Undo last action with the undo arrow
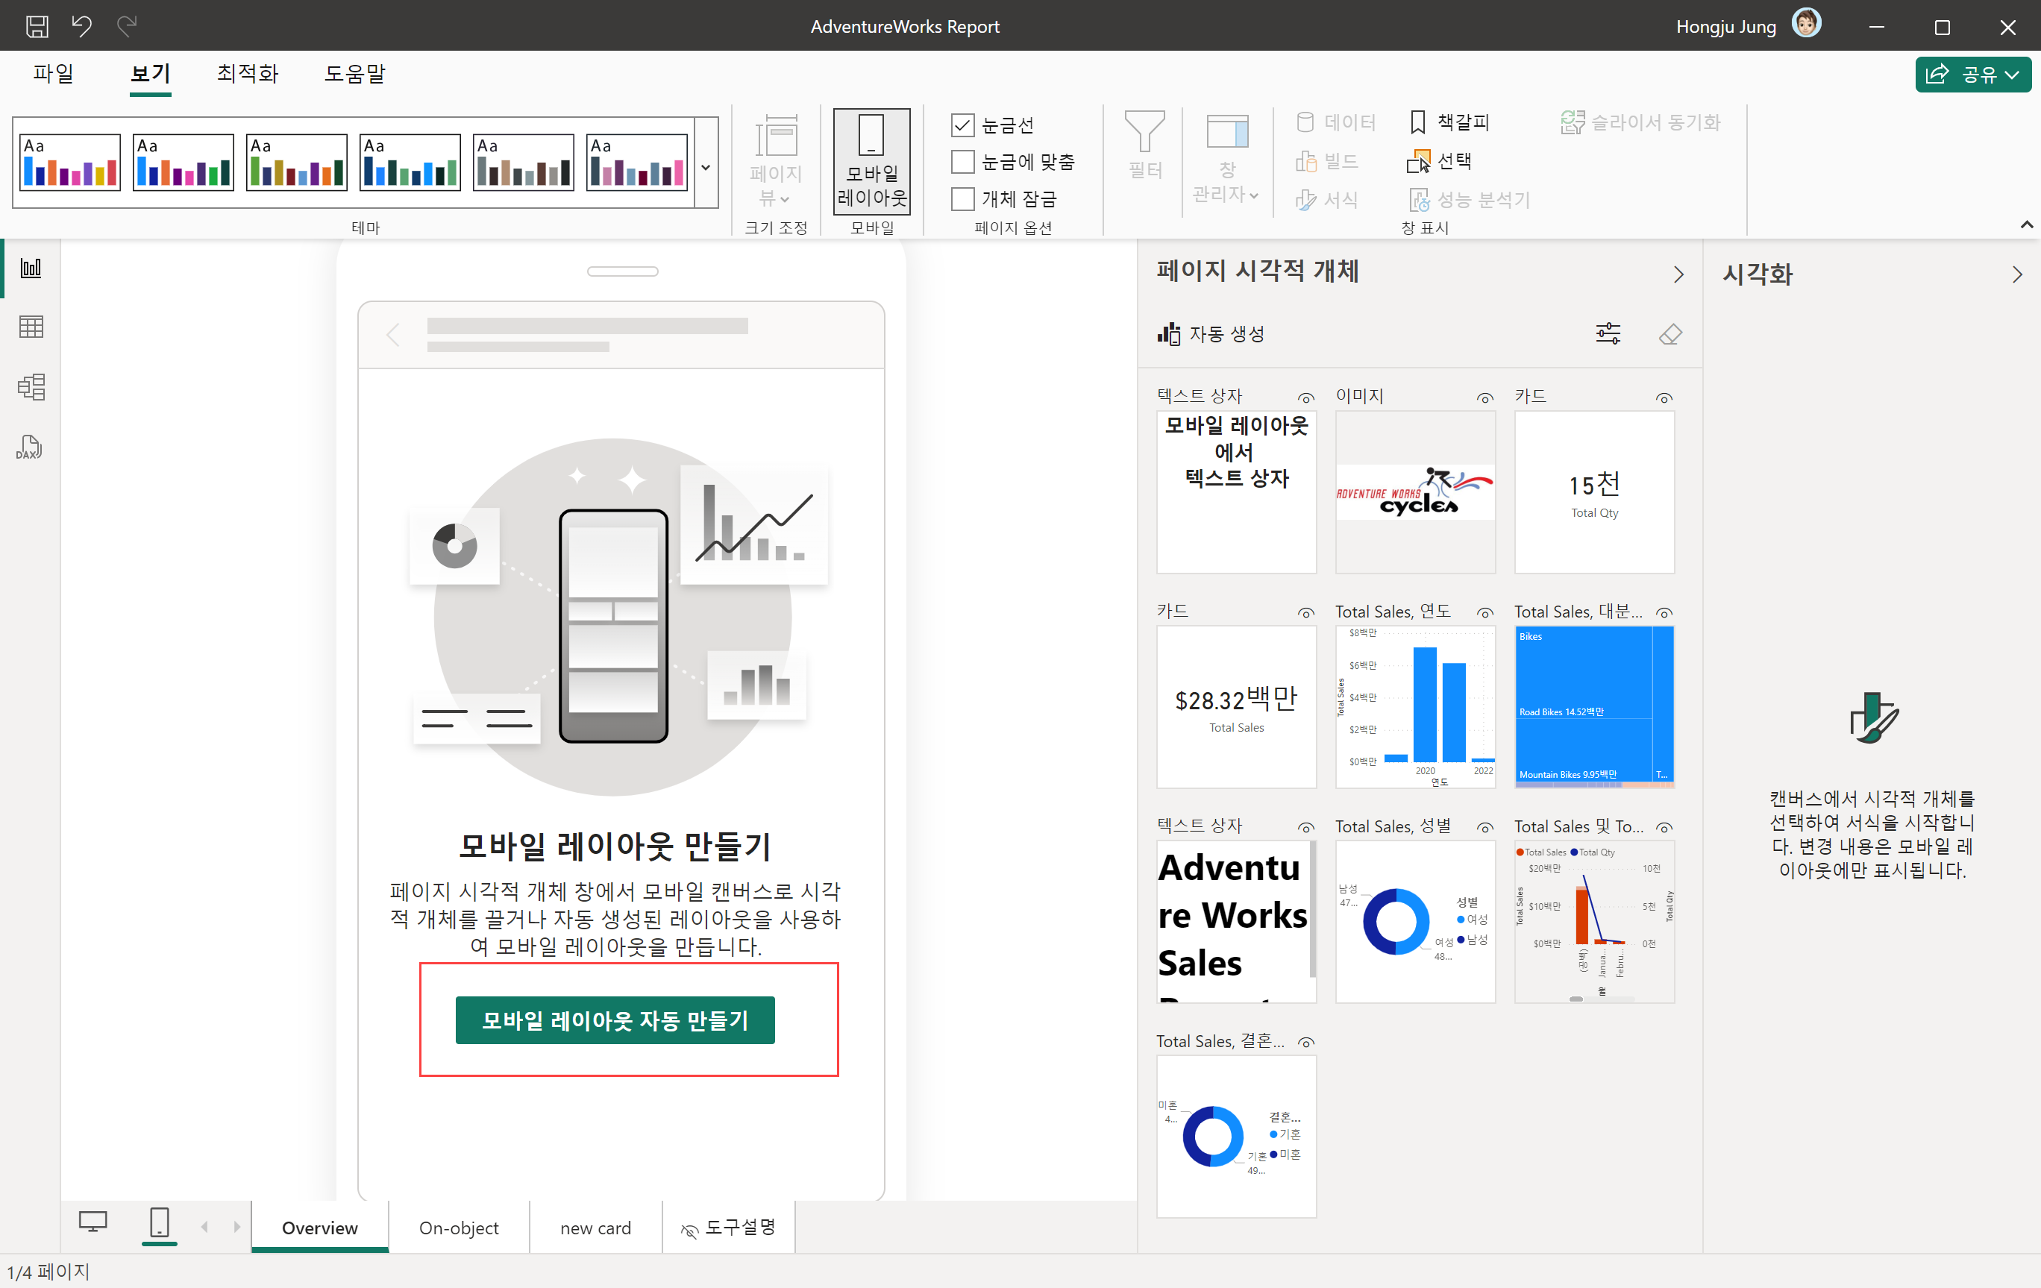2041x1288 pixels. coord(81,26)
